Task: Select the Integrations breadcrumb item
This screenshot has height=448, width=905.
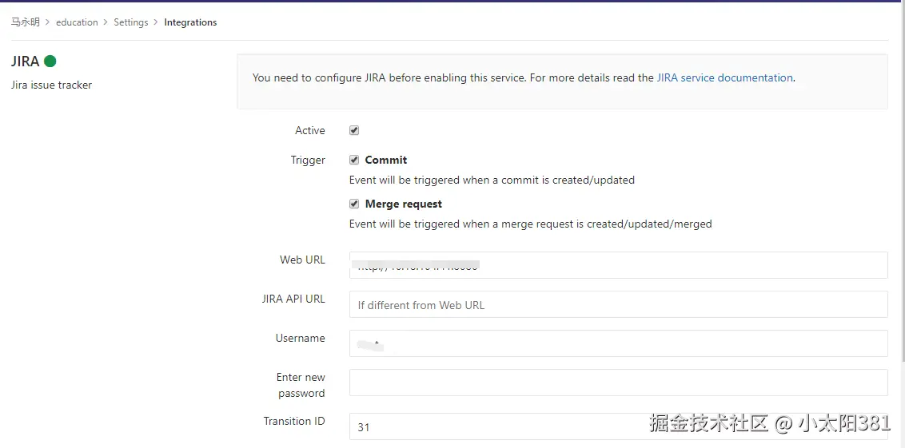Action: click(190, 22)
